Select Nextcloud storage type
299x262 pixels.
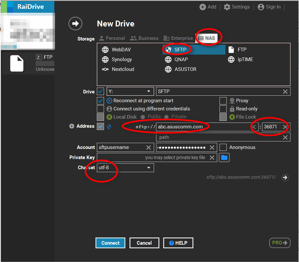(118, 69)
